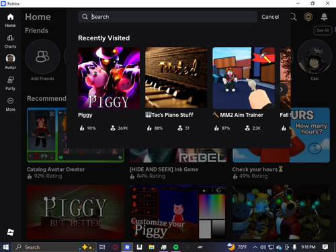Click the 84% Rating text
336x252 pixels.
151,176
